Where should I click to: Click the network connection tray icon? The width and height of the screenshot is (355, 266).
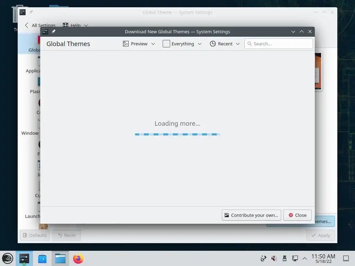pyautogui.click(x=295, y=258)
